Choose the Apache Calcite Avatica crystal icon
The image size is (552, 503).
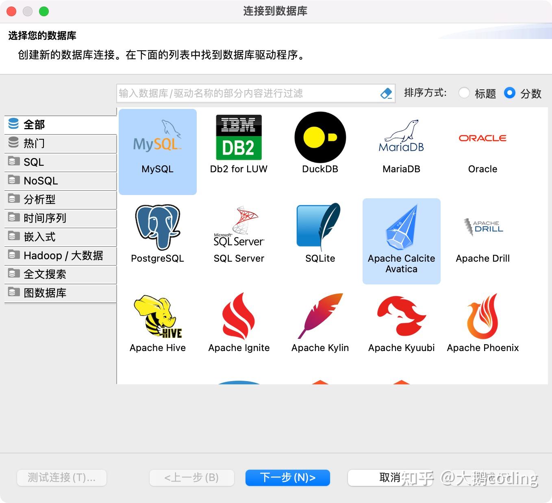(401, 227)
